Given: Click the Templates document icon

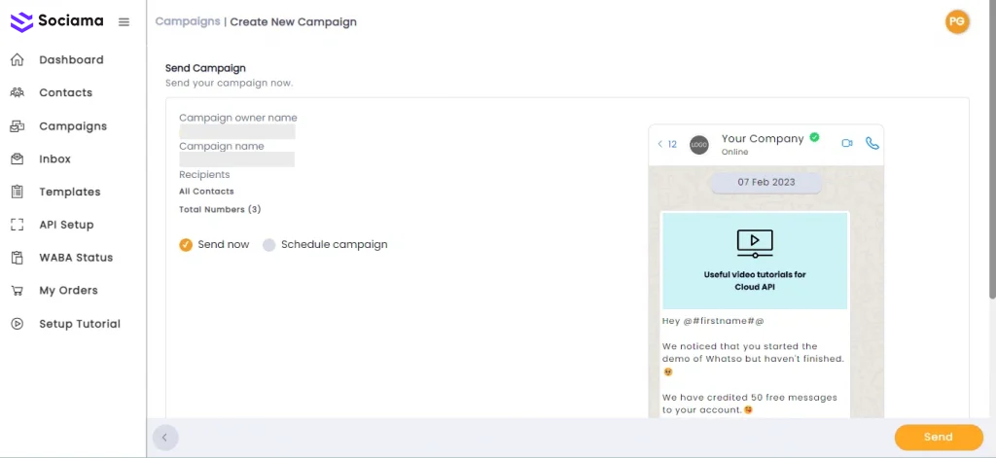Looking at the screenshot, I should coord(18,193).
